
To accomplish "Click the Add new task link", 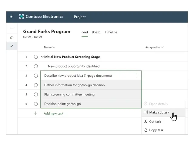I will 54,113.
